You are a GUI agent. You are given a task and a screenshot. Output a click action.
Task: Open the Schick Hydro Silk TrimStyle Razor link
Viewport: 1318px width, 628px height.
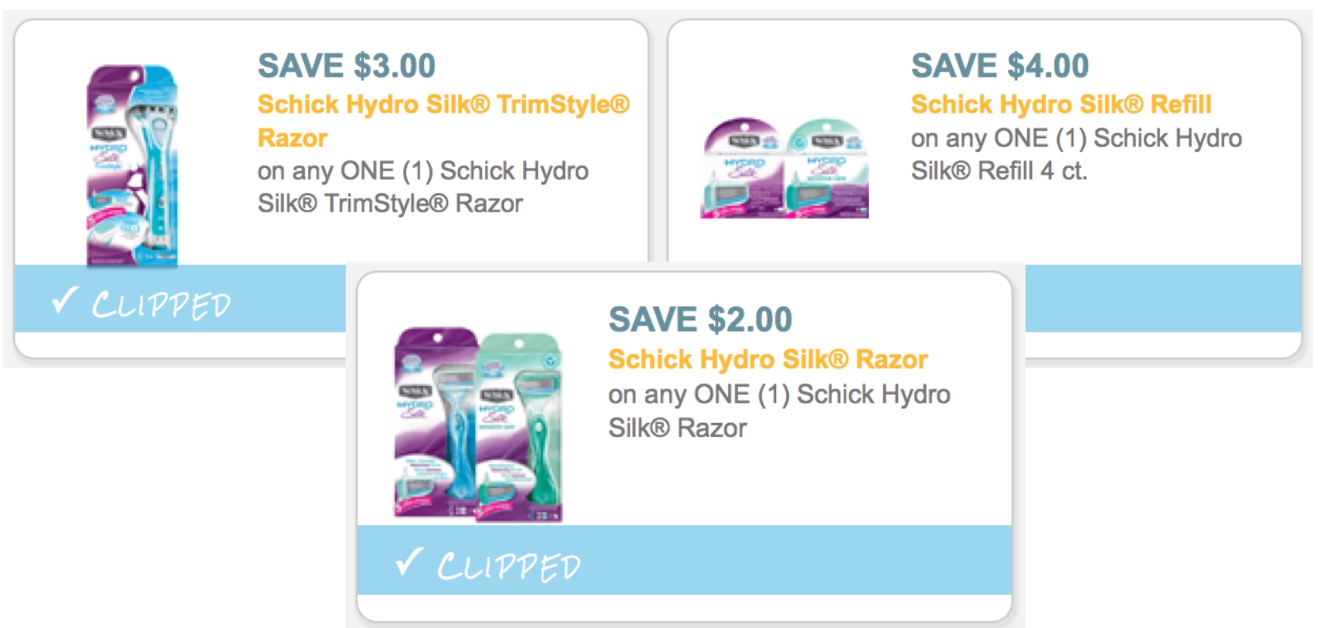tap(443, 105)
